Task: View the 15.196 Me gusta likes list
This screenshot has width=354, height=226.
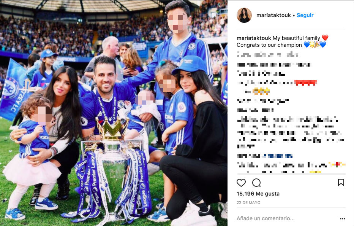Action: [x=258, y=194]
